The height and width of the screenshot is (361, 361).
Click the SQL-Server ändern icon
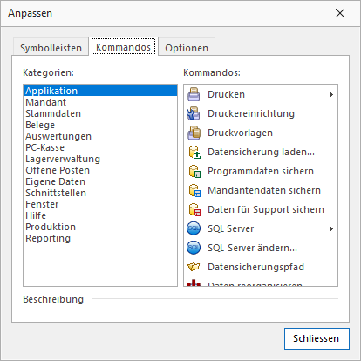194,248
